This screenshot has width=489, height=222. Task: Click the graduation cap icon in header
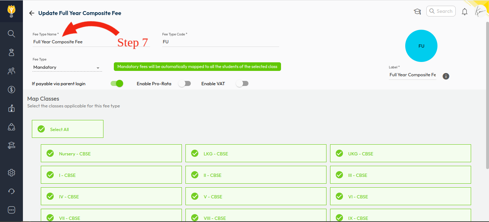(417, 11)
